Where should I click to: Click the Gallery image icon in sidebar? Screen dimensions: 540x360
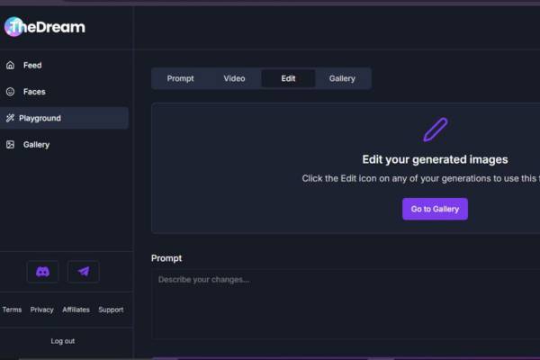[x=11, y=145]
